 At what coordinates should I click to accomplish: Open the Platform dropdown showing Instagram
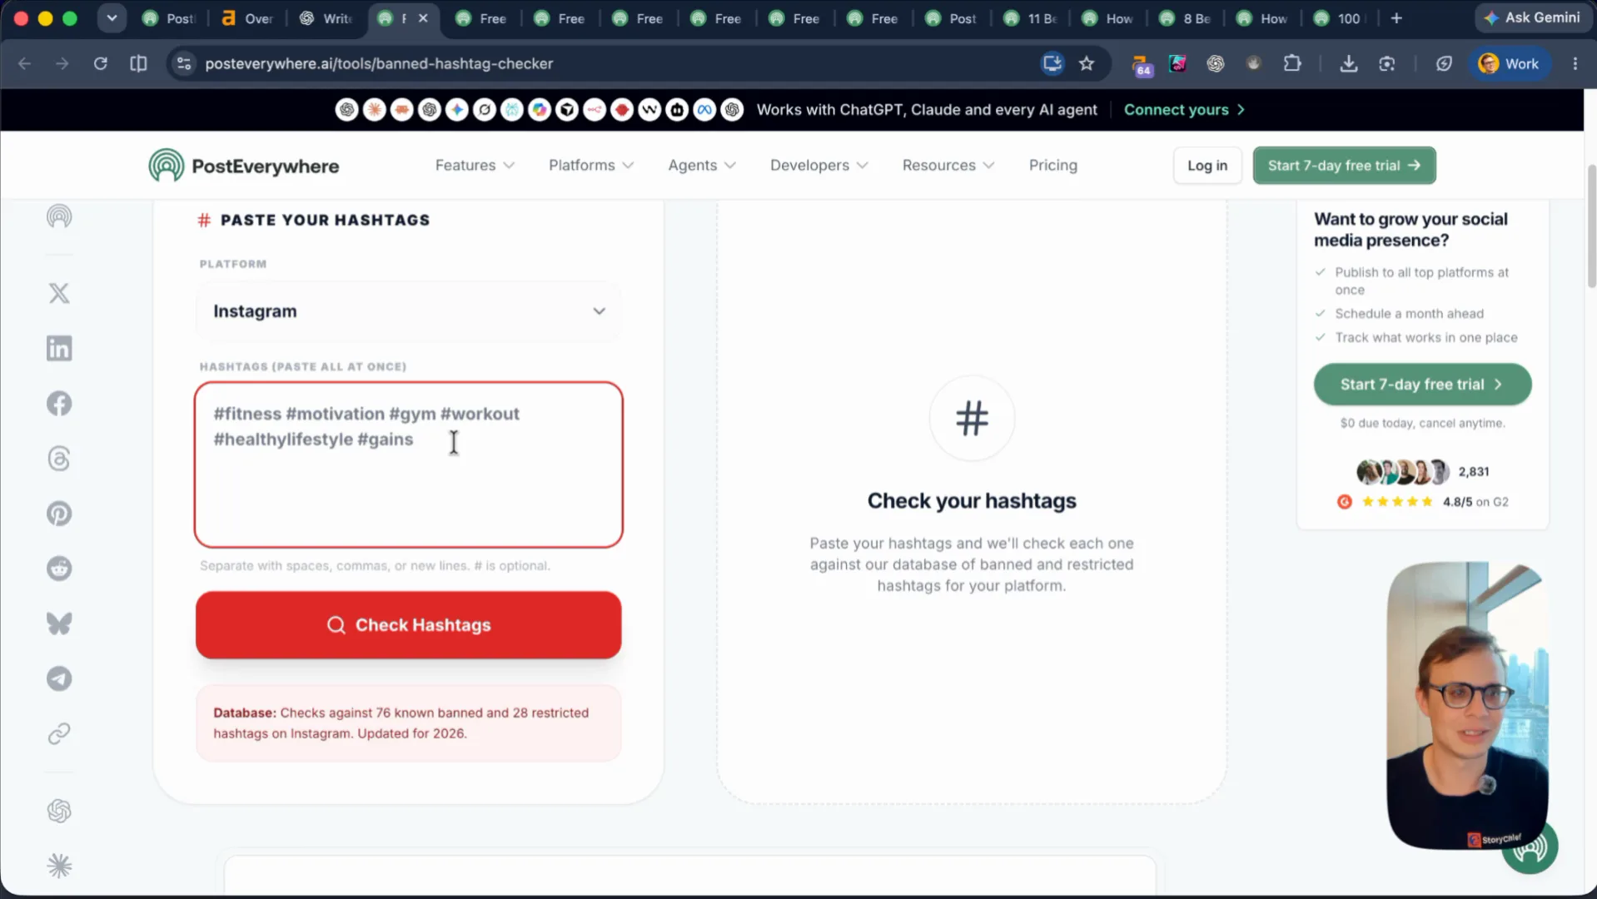coord(408,311)
